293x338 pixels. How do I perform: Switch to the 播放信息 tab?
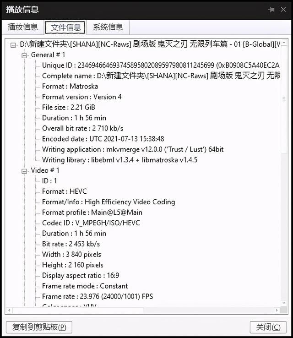(x=23, y=27)
